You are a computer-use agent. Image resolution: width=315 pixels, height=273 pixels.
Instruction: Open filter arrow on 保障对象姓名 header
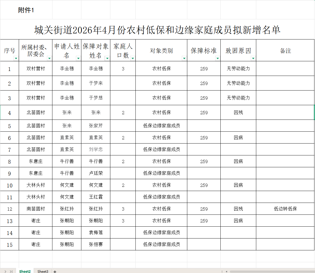pyautogui.click(x=107, y=58)
